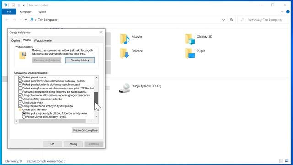
Task: Click the search magnifier icon
Action: click(x=243, y=19)
